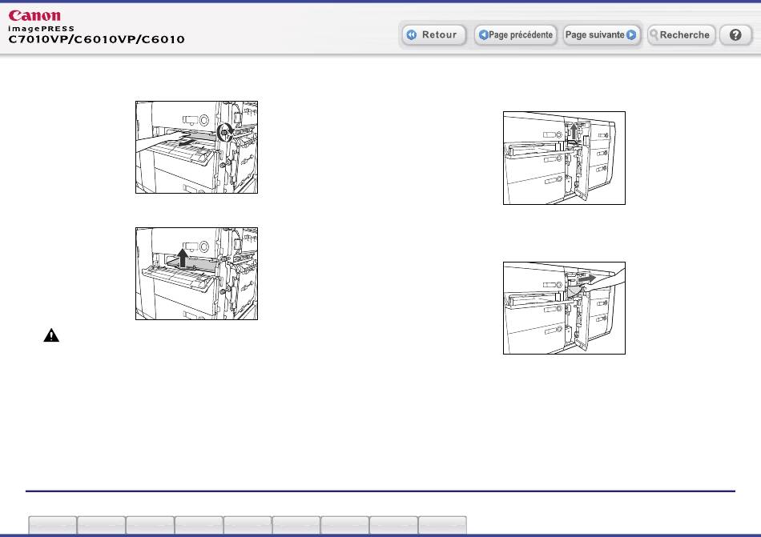Click imagePRESS C7010VP/C6010VP/C6010 title text
Viewport: 761px width, 537px height.
click(x=96, y=35)
